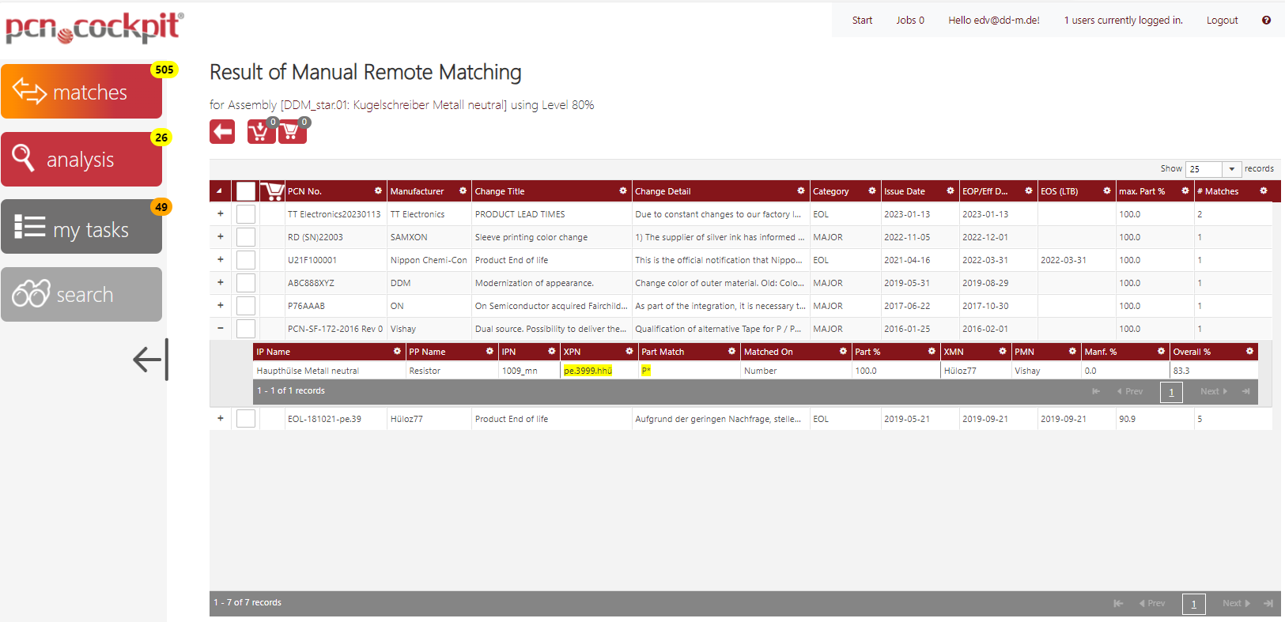Toggle select-all checkbox in table header
The width and height of the screenshot is (1285, 622).
click(246, 191)
